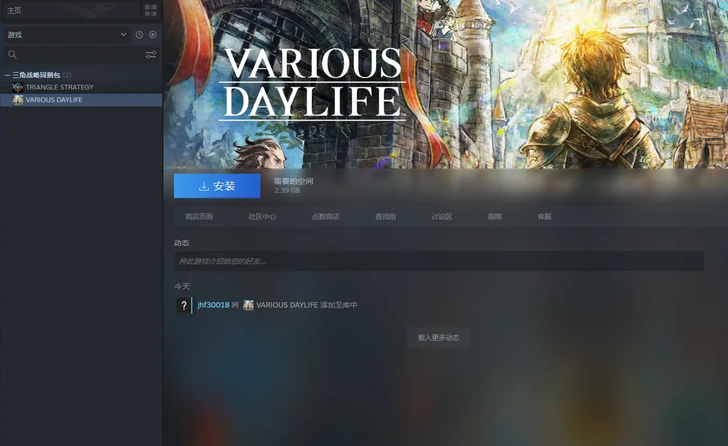Click the TRIANGLE STRATEGY game icon
This screenshot has width=728, height=446.
18,87
